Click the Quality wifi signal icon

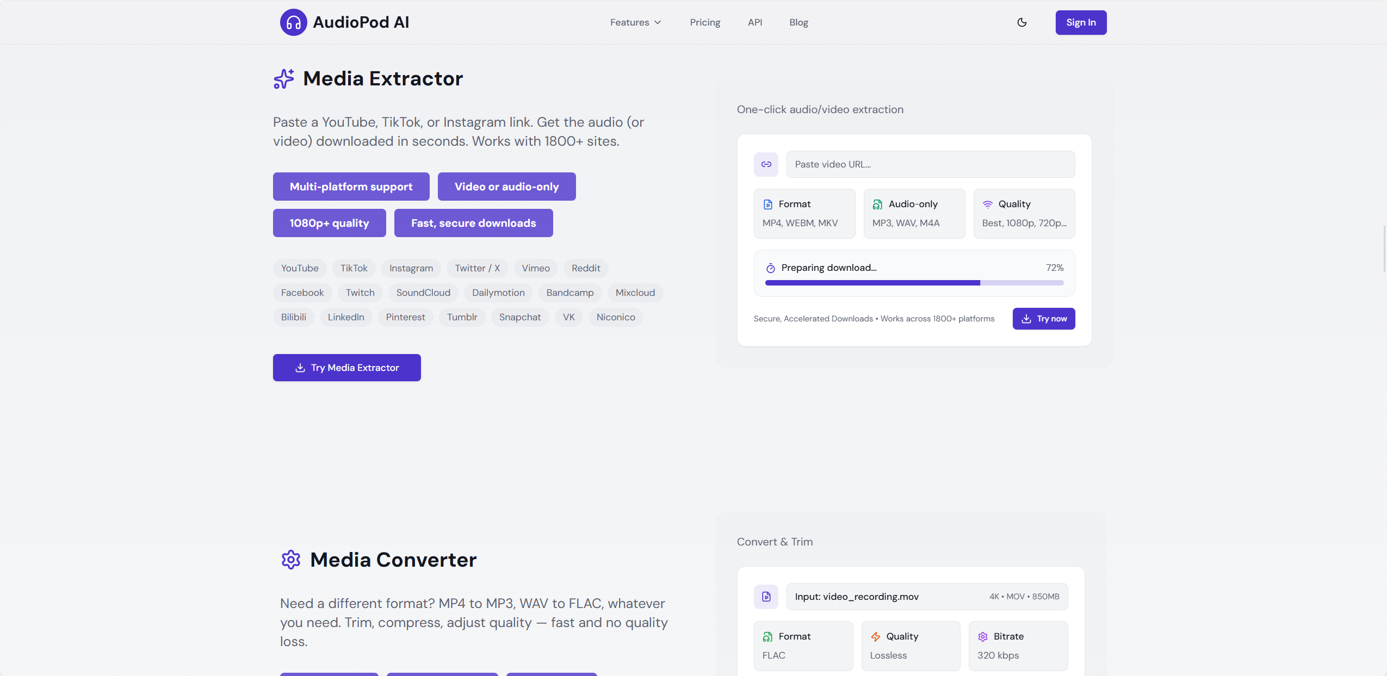point(988,204)
